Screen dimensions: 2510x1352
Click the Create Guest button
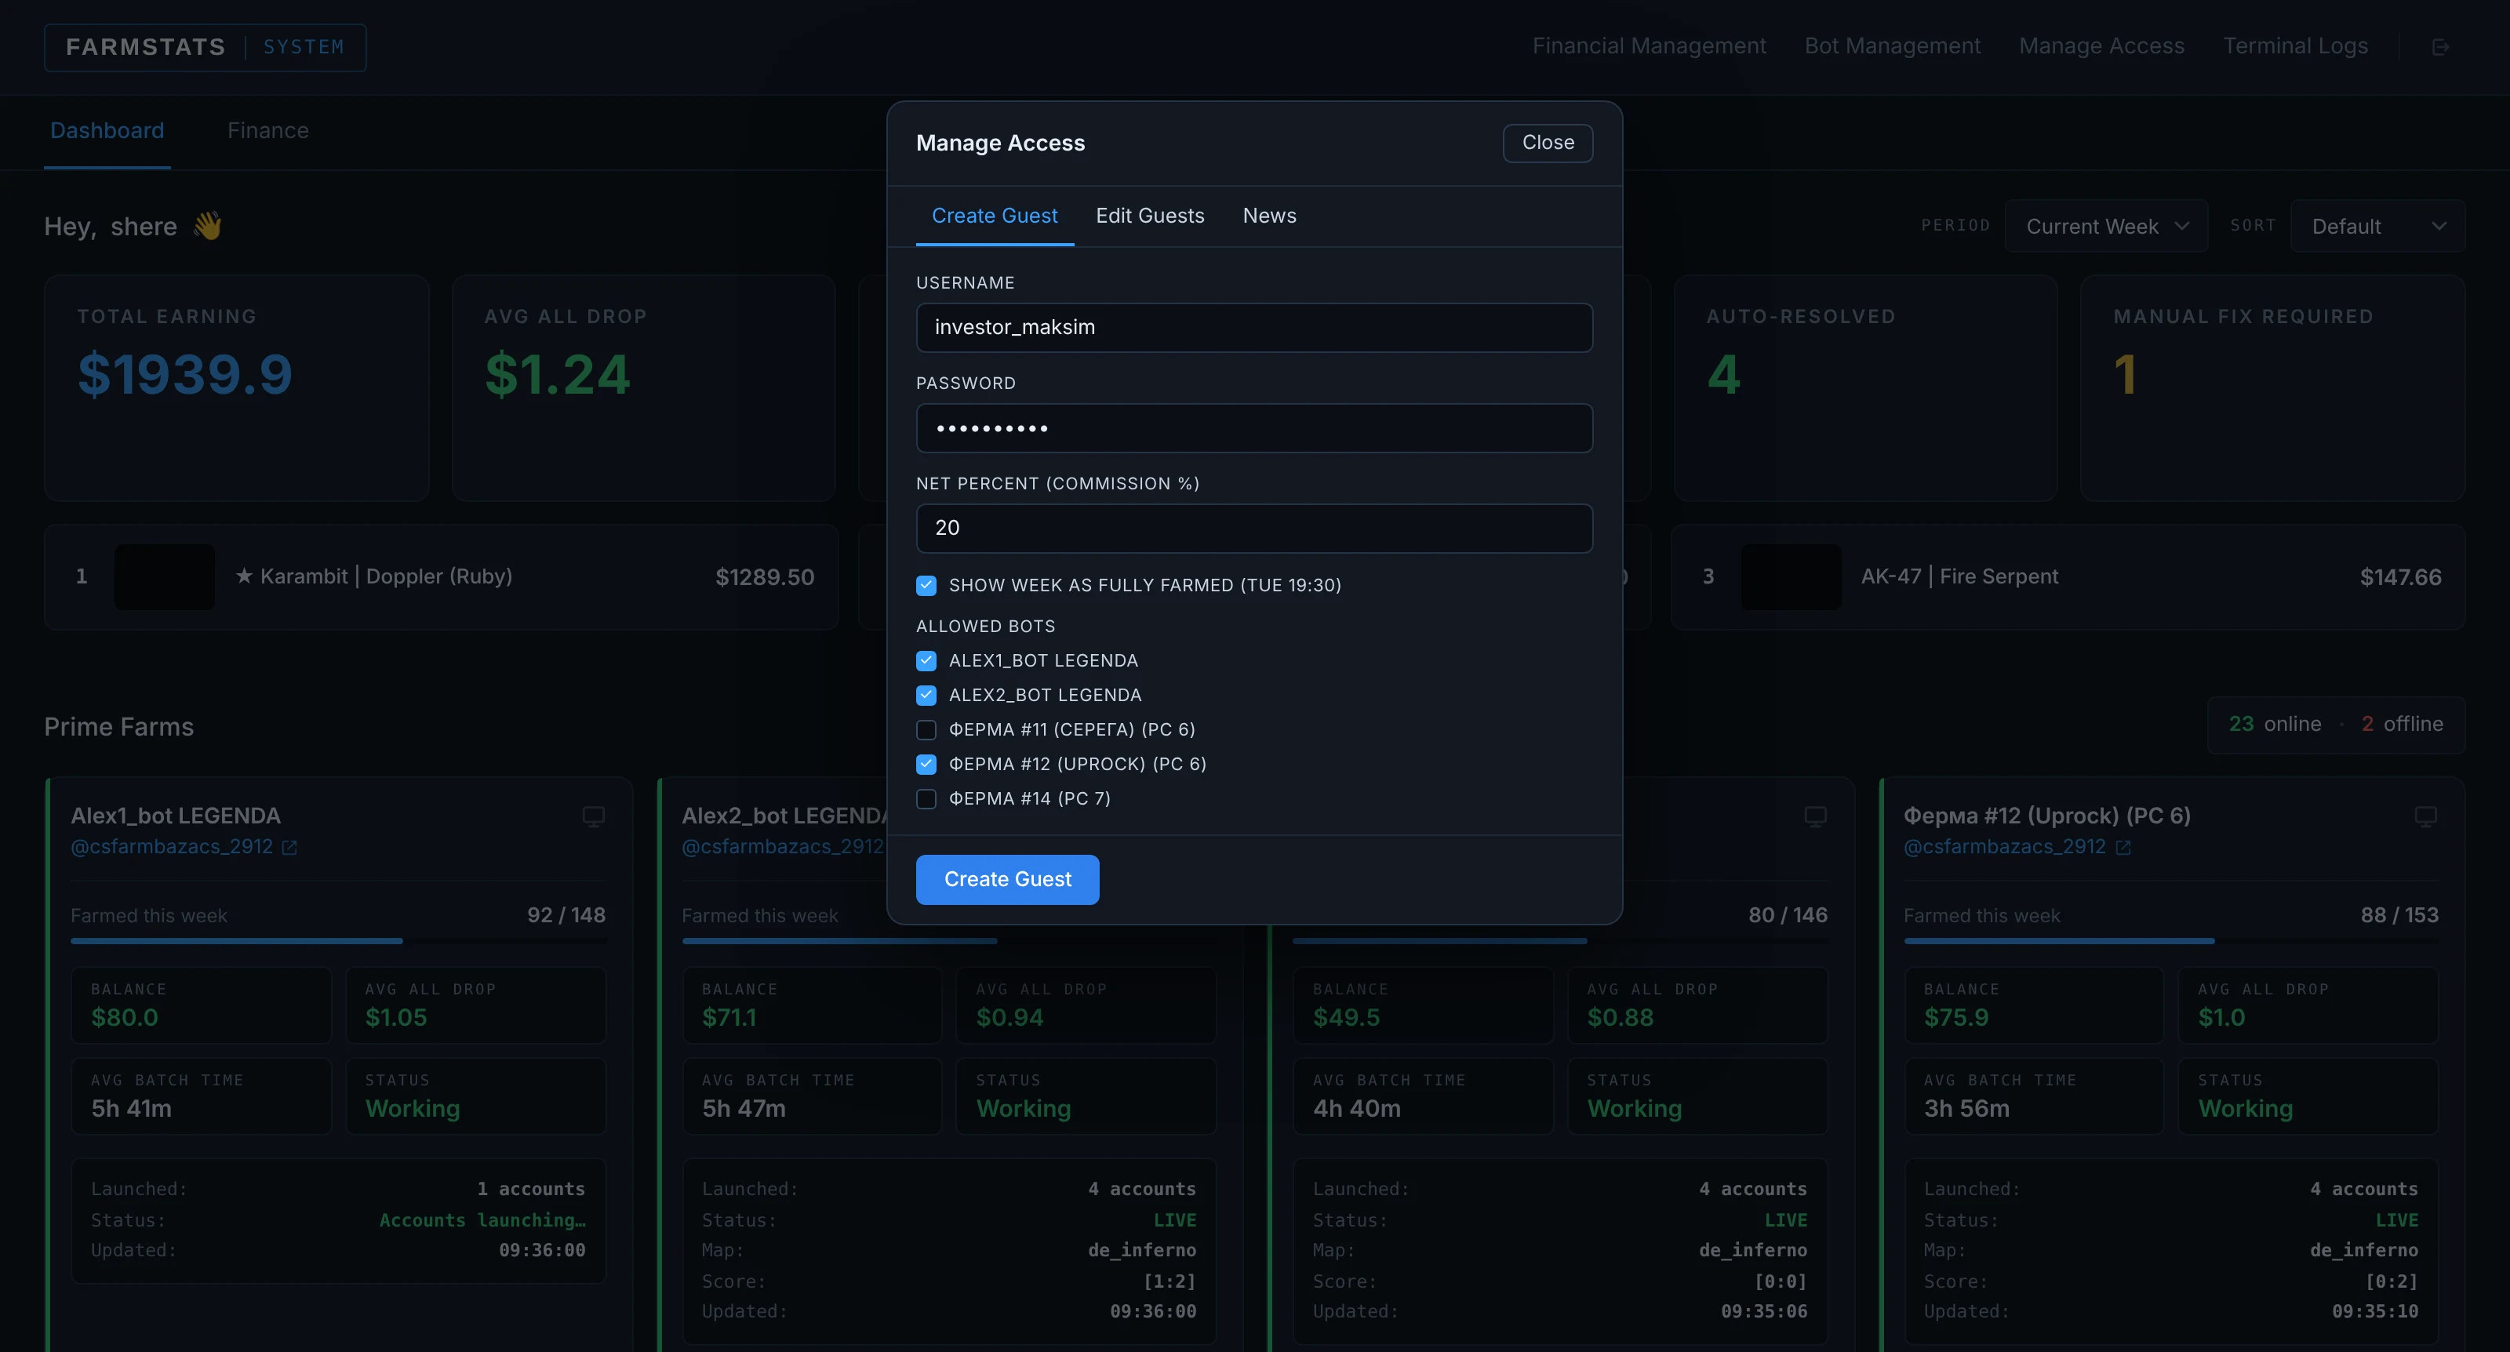point(1007,880)
